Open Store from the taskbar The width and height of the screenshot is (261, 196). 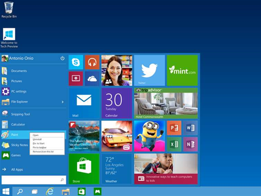[82, 192]
